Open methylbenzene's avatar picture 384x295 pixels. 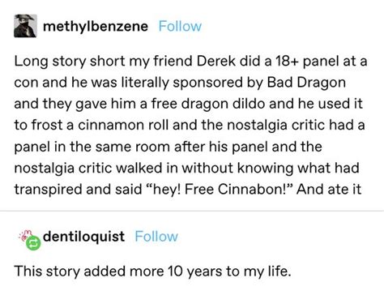pos(25,26)
